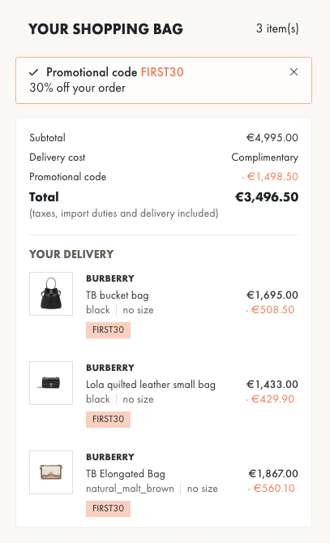The width and height of the screenshot is (330, 543).
Task: Click the TB Elongated Bag product name
Action: (x=126, y=474)
